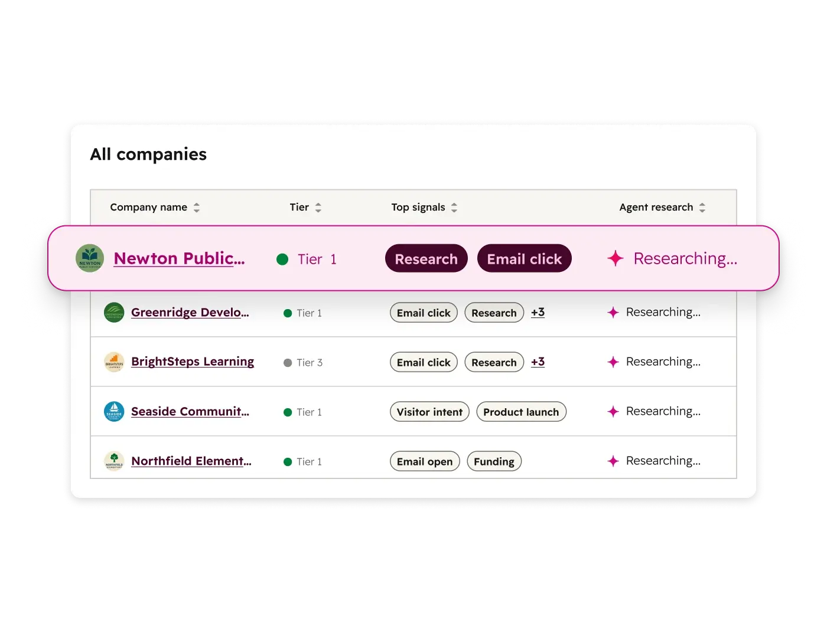This screenshot has height=620, width=827.
Task: Click the gray Tier 3 status dot
Action: 288,363
